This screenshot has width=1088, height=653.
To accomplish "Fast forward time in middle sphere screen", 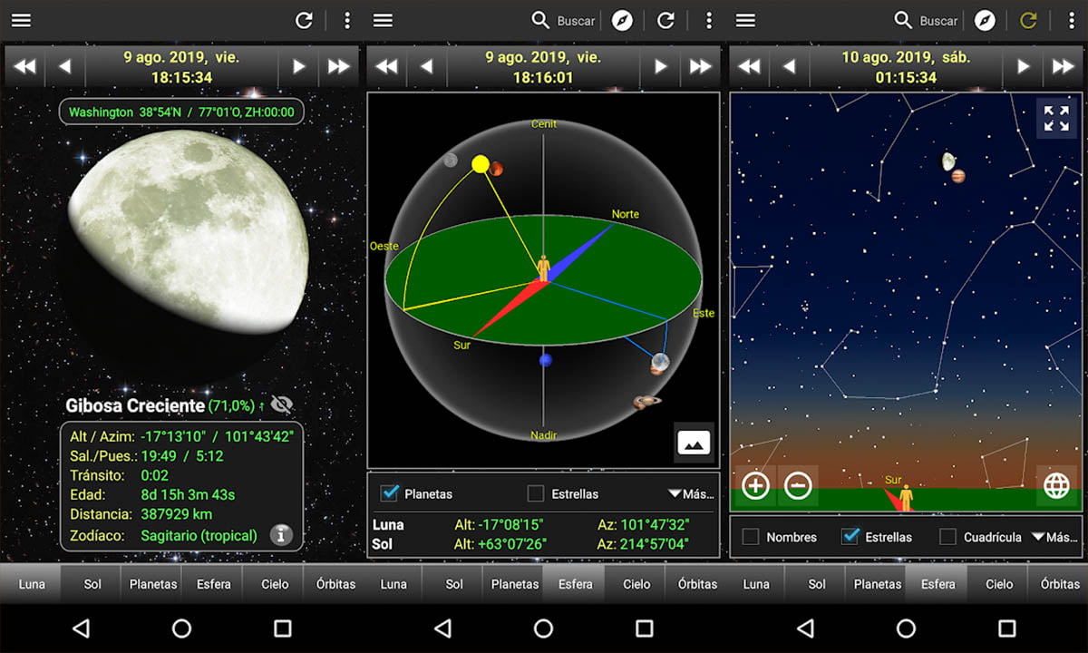I will pyautogui.click(x=700, y=66).
